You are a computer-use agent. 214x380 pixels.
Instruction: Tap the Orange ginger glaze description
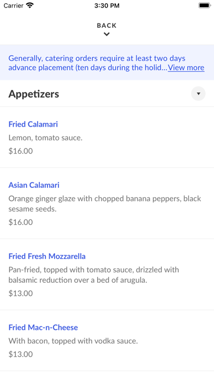coord(105,204)
